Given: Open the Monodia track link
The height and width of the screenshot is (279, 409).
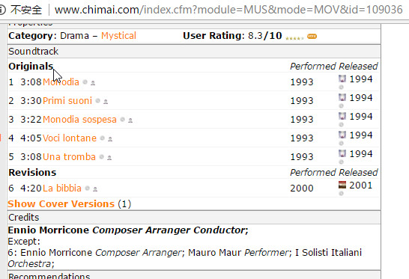Looking at the screenshot, I should (x=61, y=82).
